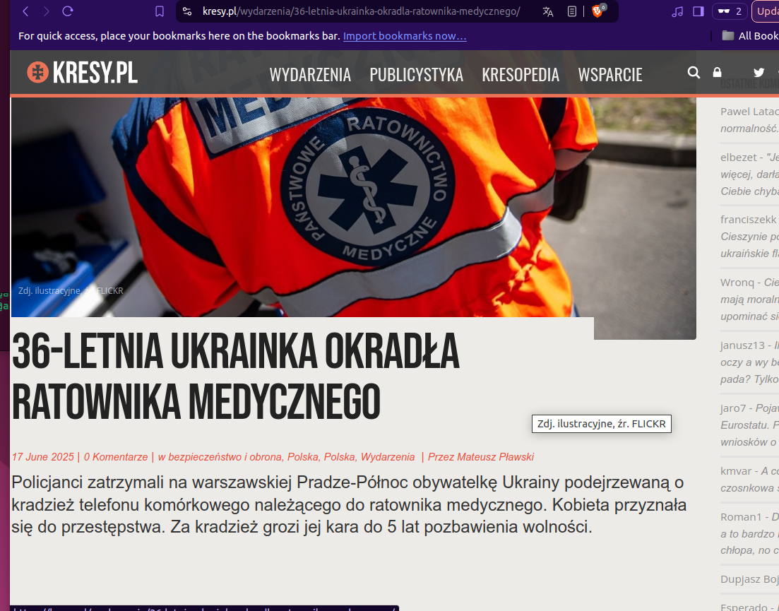Viewport: 779px width, 611px height.
Task: Click the padlock login icon
Action: coord(717,73)
